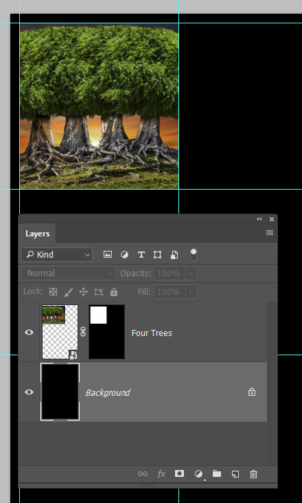The image size is (302, 503).
Task: Expand the new adjustment layer menu
Action: coord(199,474)
